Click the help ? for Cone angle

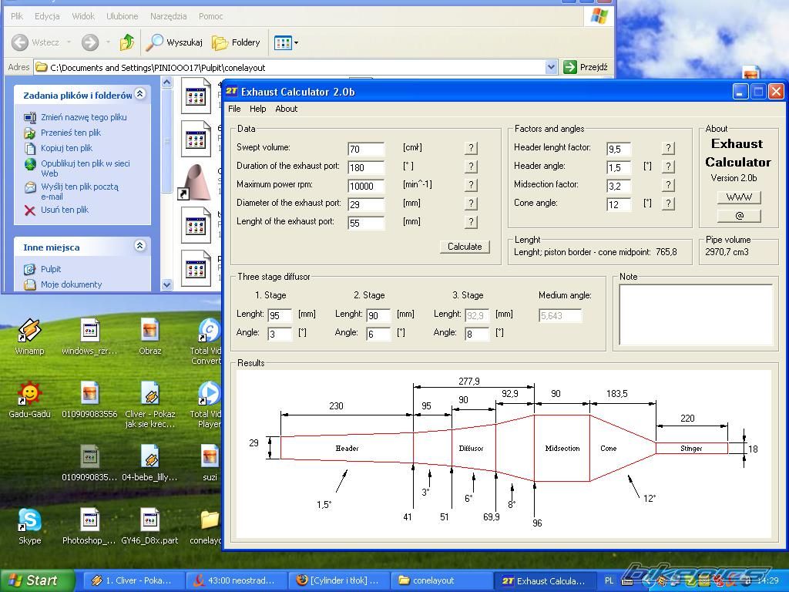pyautogui.click(x=668, y=203)
